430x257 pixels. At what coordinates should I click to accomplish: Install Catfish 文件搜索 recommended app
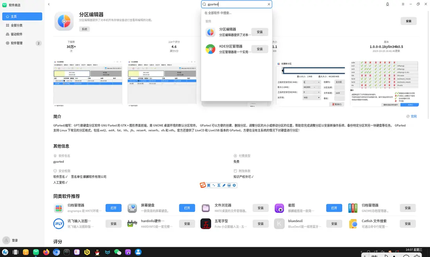408,224
